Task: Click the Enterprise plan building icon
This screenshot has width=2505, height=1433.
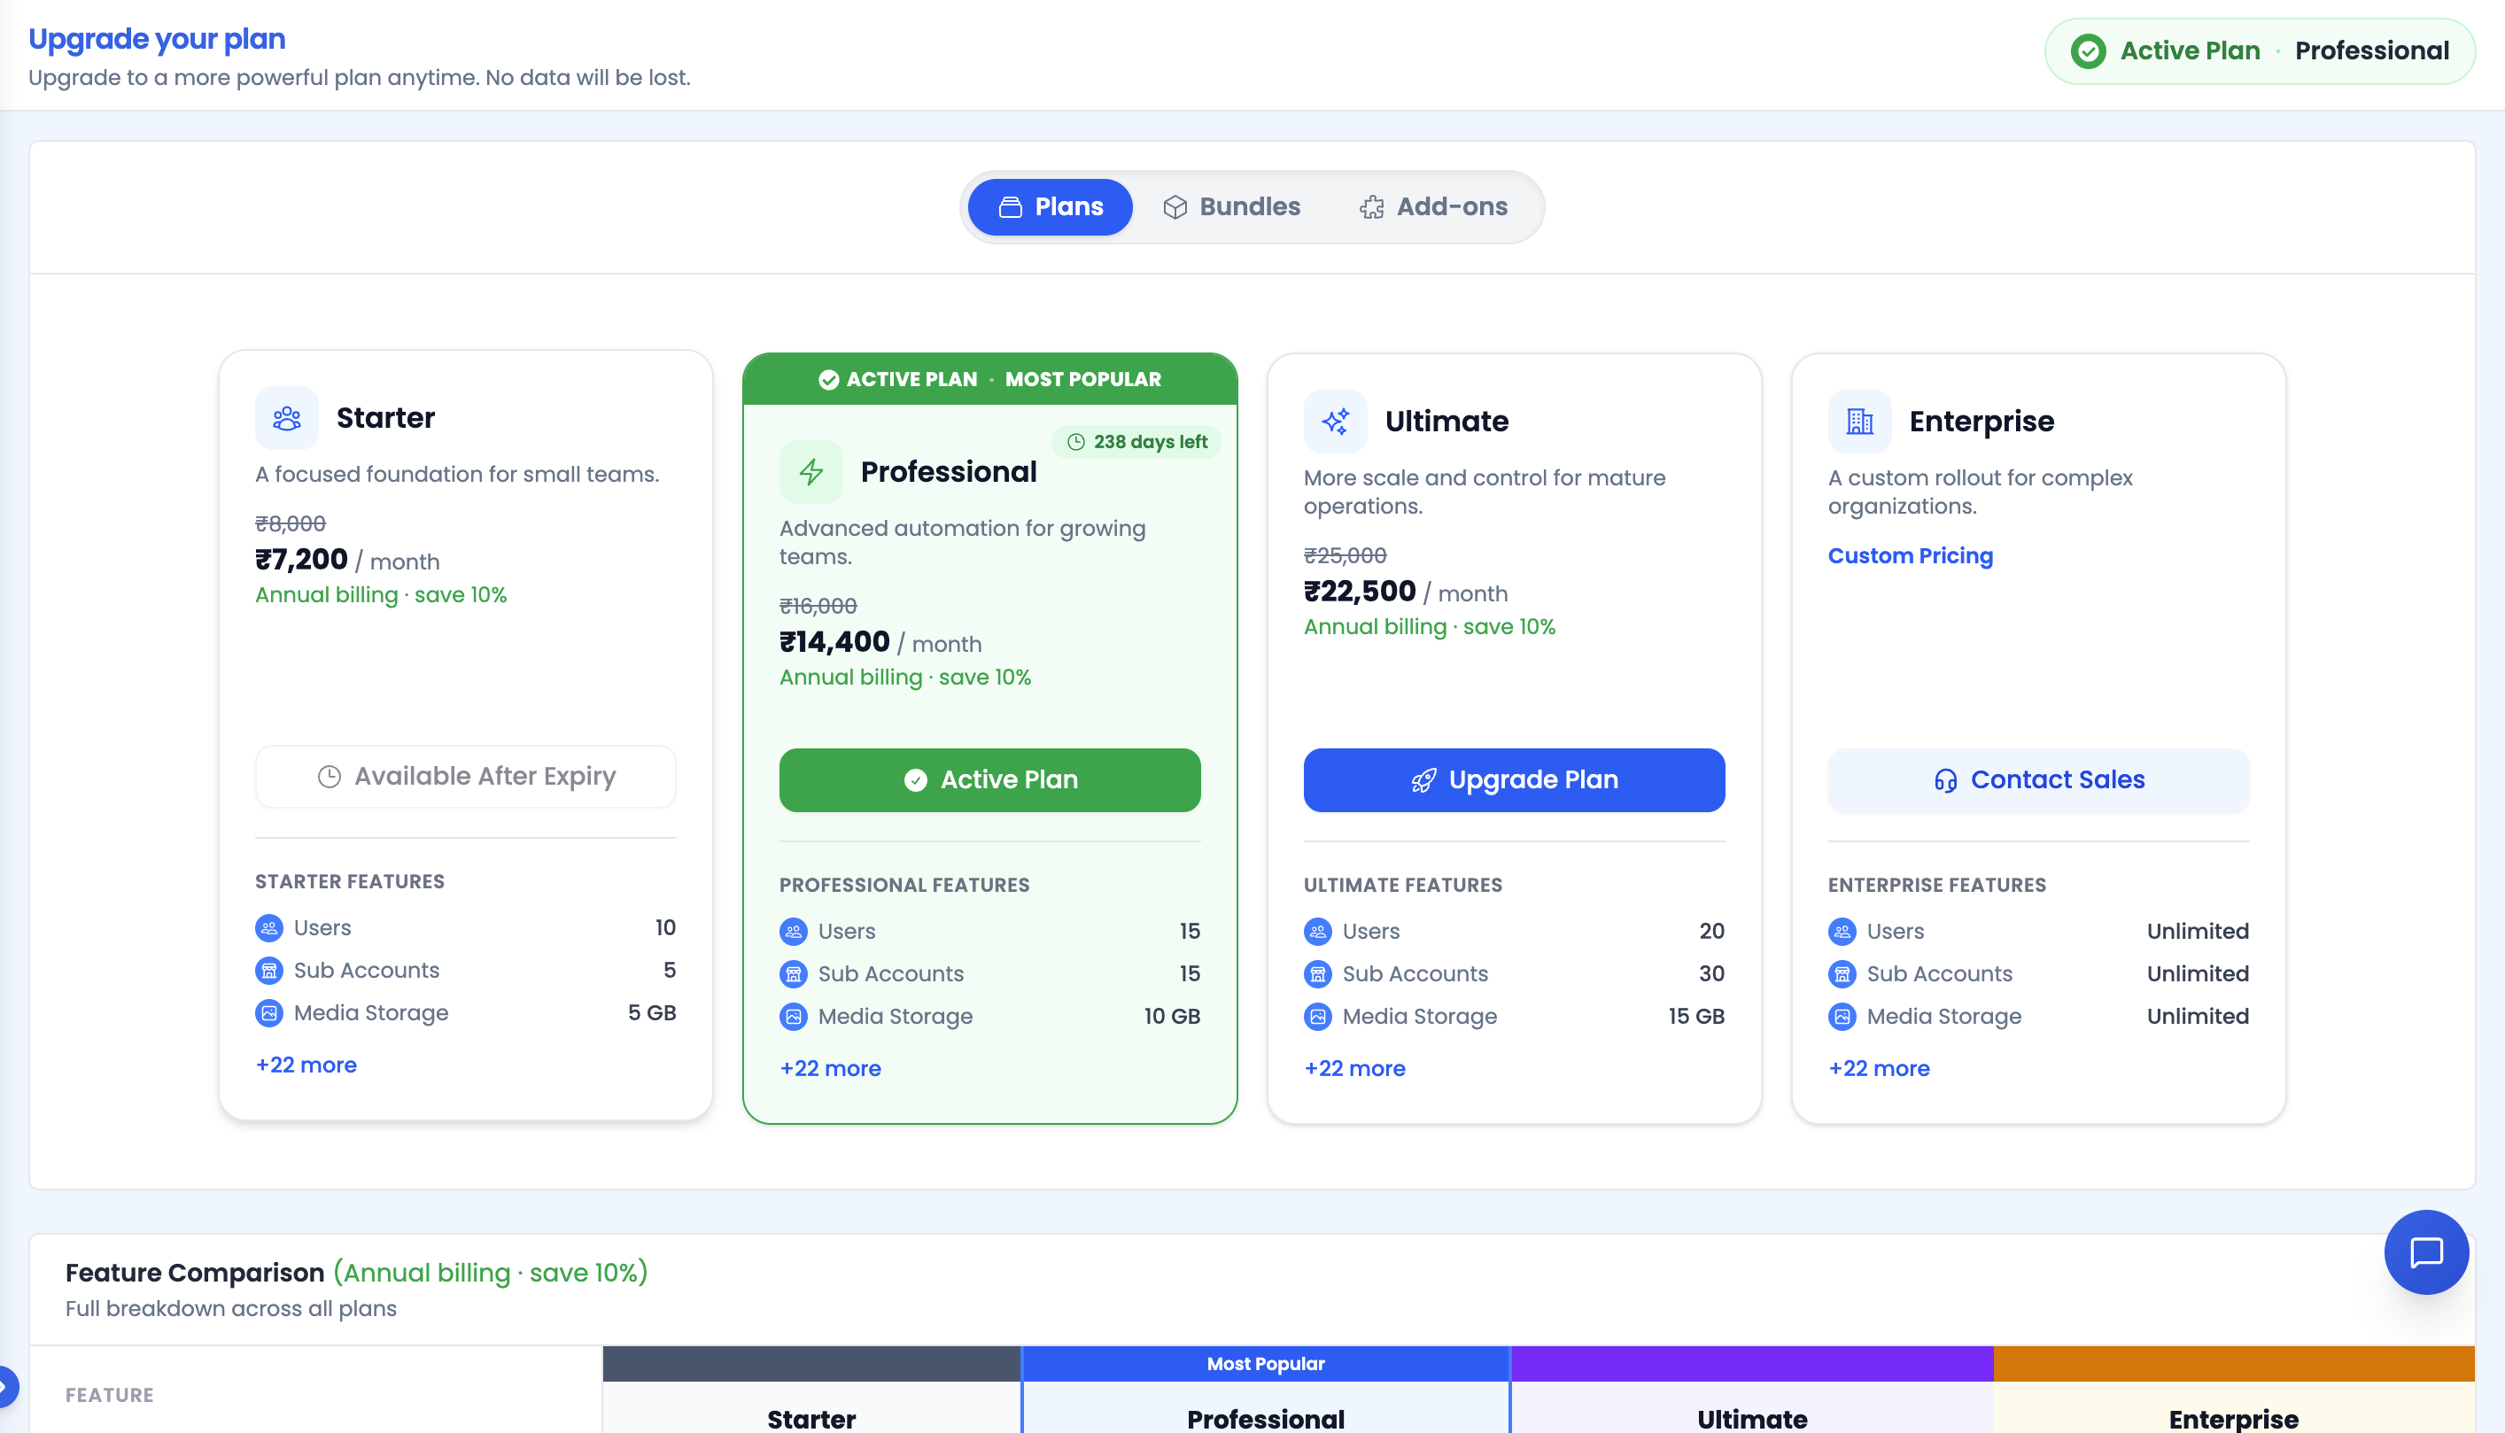Action: tap(1859, 422)
